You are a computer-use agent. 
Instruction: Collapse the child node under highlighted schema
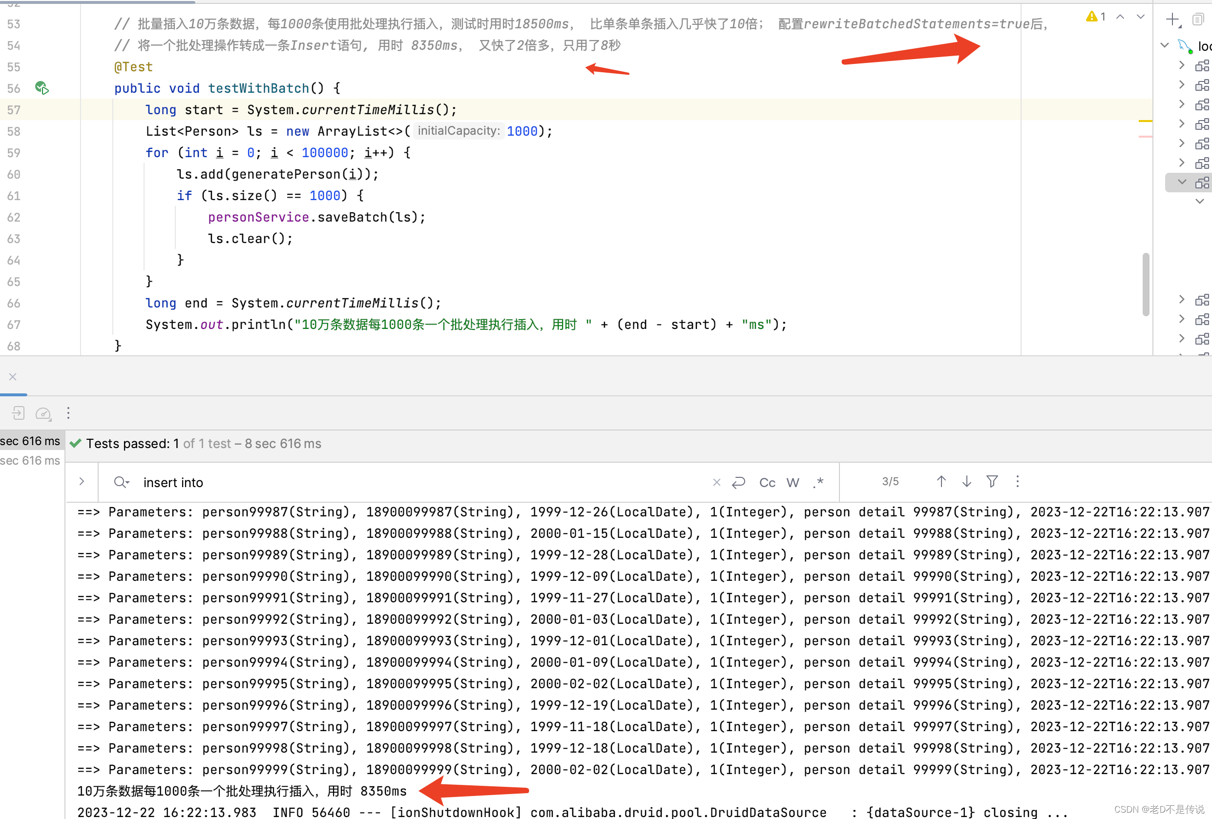1199,201
